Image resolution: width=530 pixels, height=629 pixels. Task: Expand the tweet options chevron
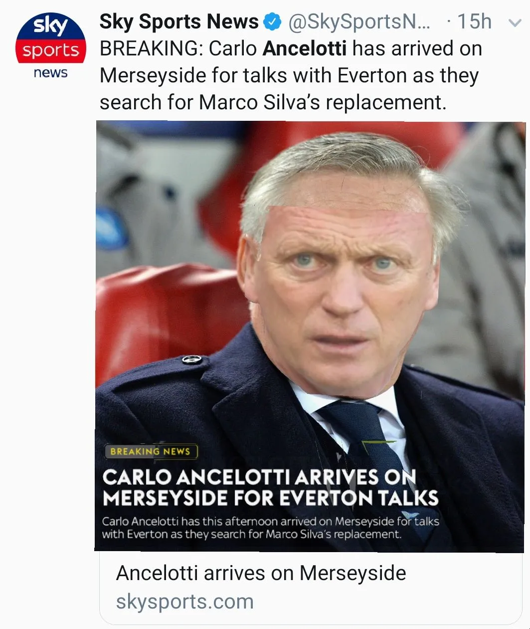coord(514,23)
